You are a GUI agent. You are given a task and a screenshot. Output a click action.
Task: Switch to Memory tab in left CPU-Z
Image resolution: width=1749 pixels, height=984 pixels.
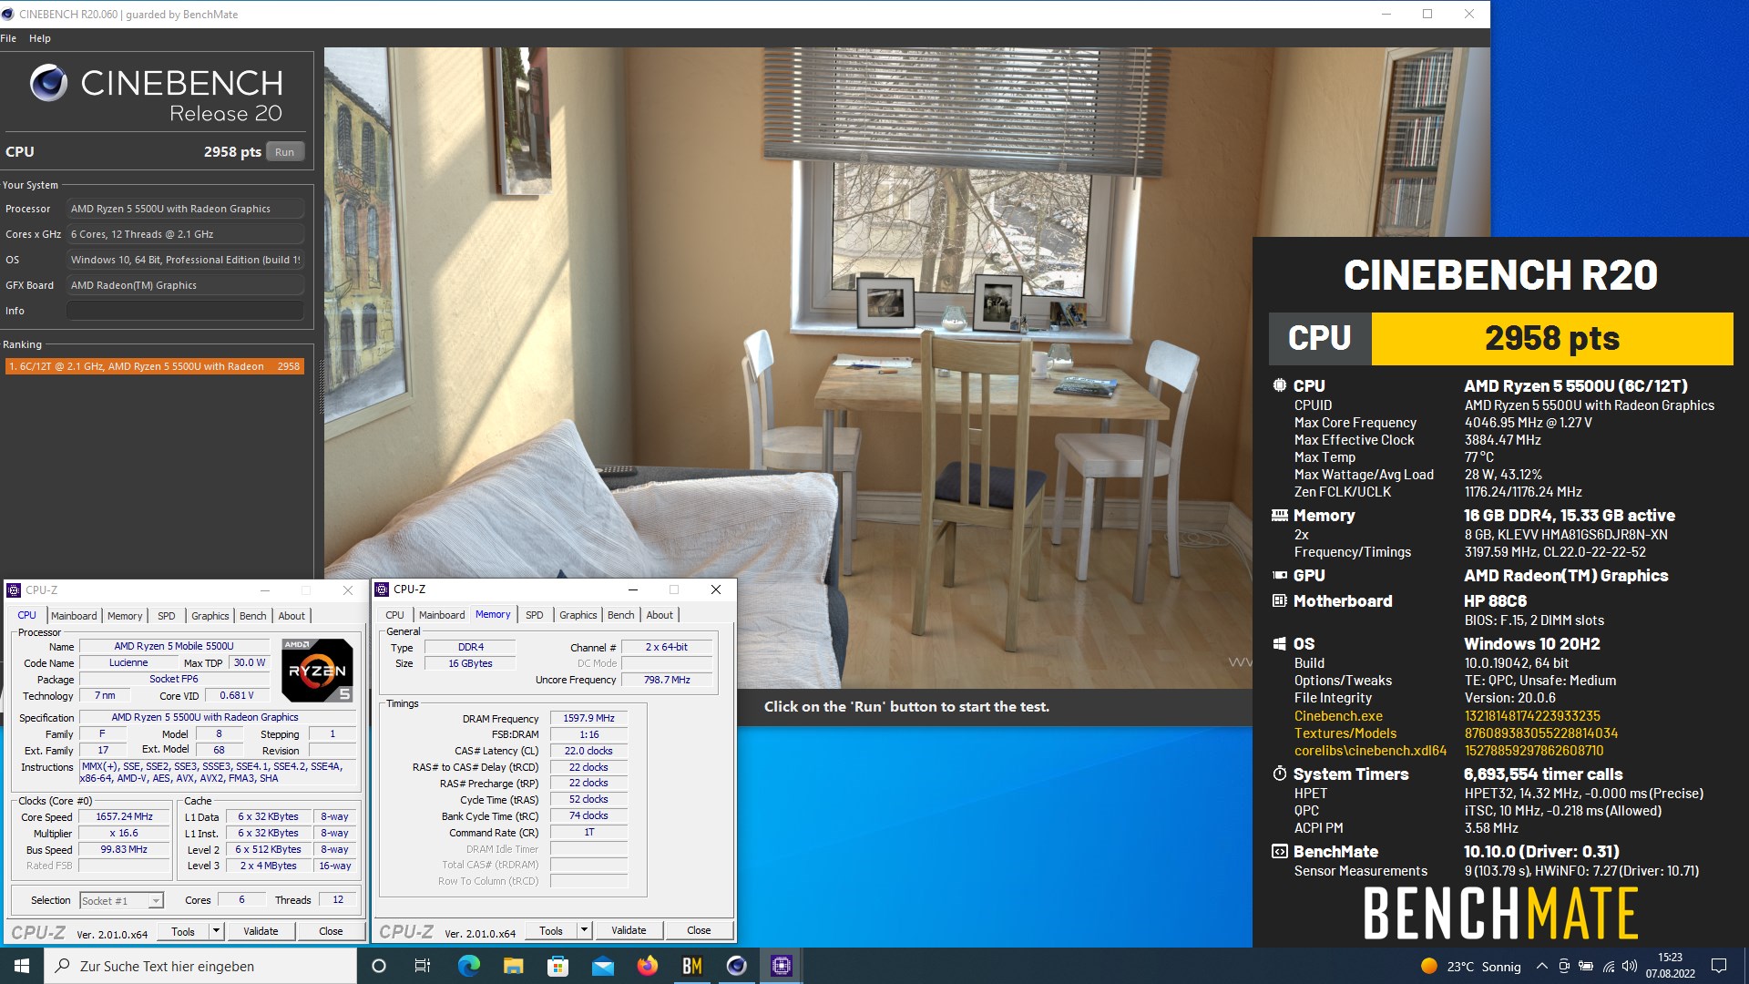click(125, 616)
